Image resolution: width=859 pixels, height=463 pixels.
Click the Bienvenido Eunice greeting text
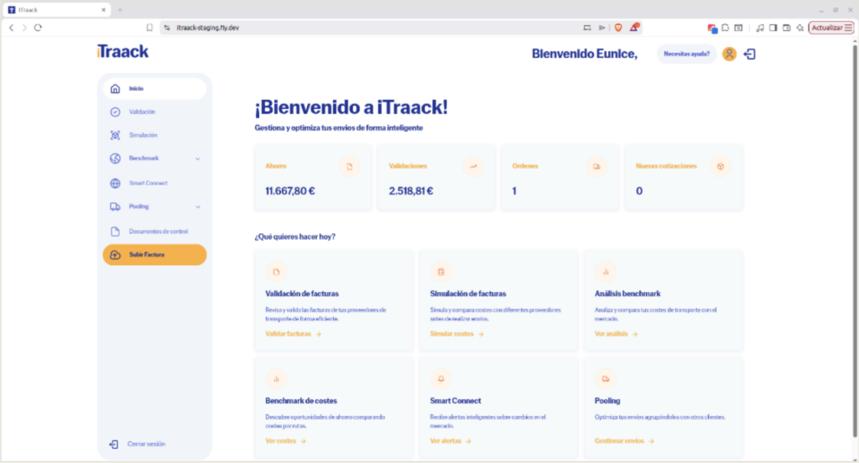click(585, 54)
